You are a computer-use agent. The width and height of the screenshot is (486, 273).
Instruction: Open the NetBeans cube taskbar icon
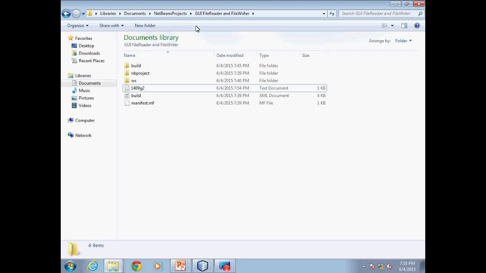(202, 266)
